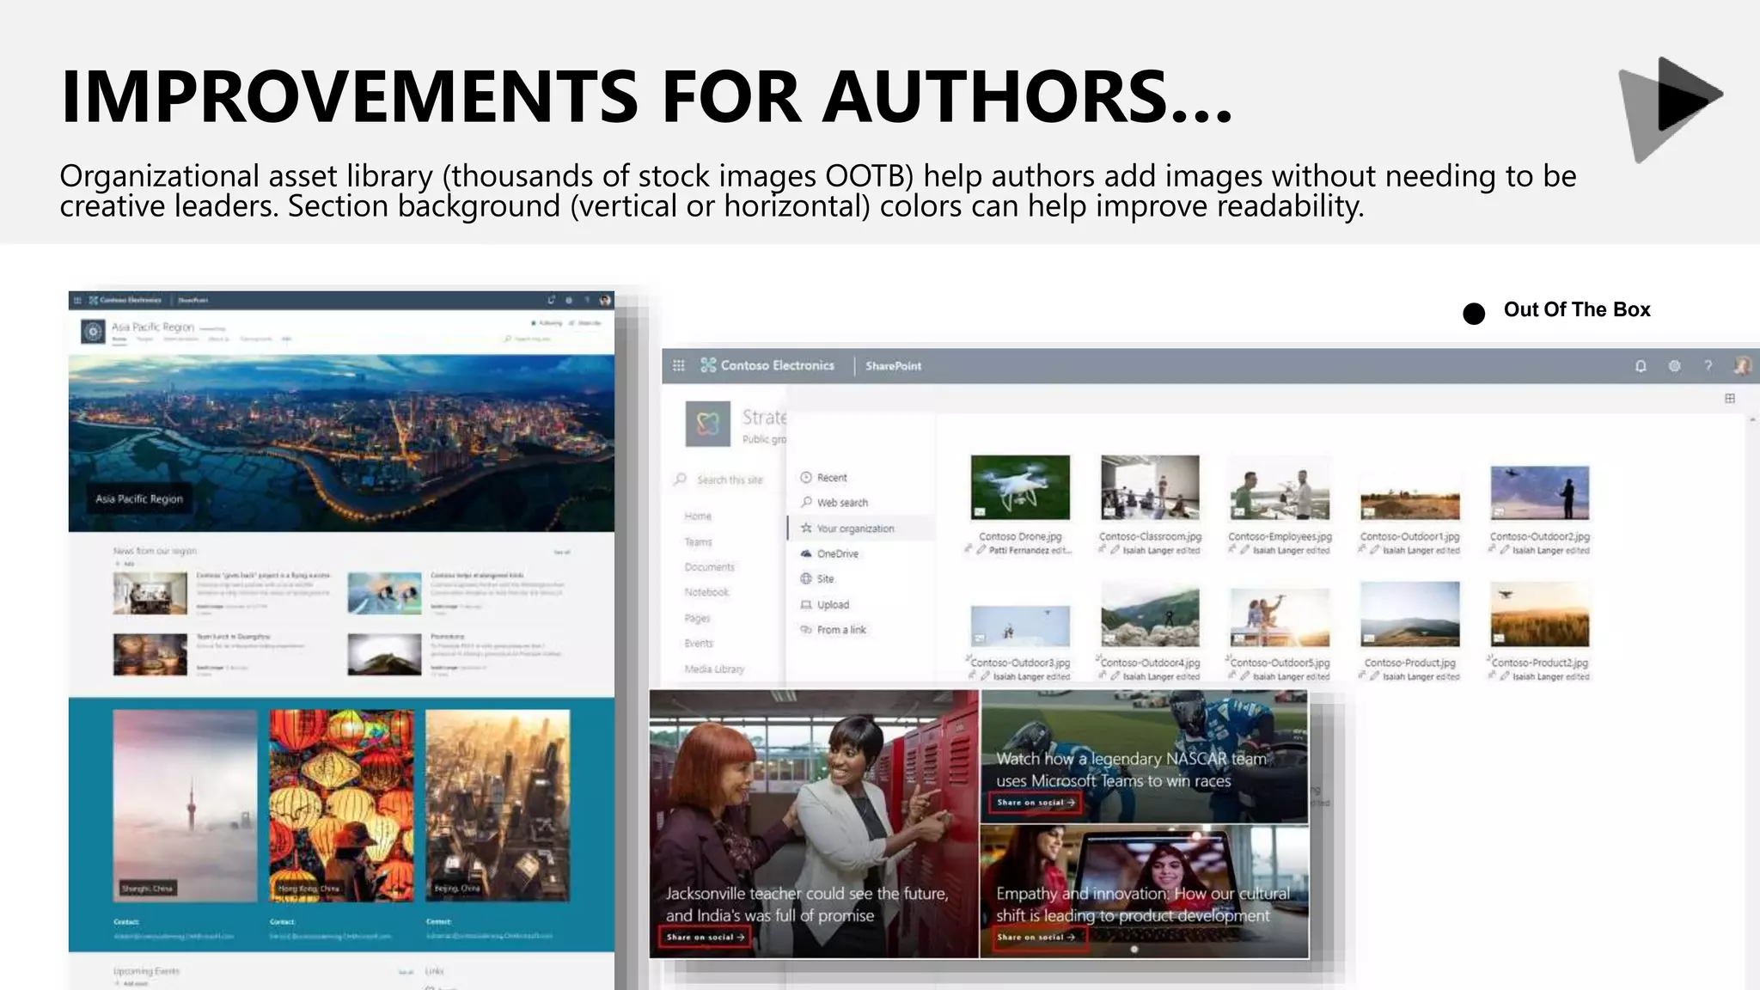Image resolution: width=1760 pixels, height=990 pixels.
Task: Click the search magnifier beside Search this site
Action: click(x=681, y=480)
